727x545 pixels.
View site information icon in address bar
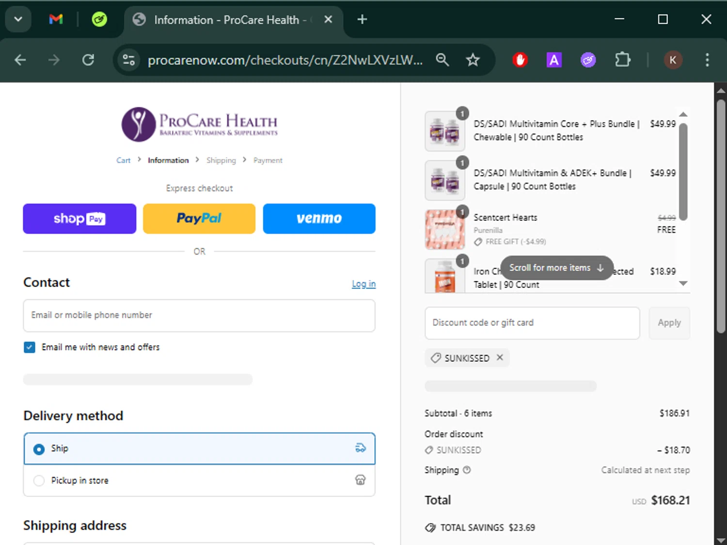[x=129, y=60]
